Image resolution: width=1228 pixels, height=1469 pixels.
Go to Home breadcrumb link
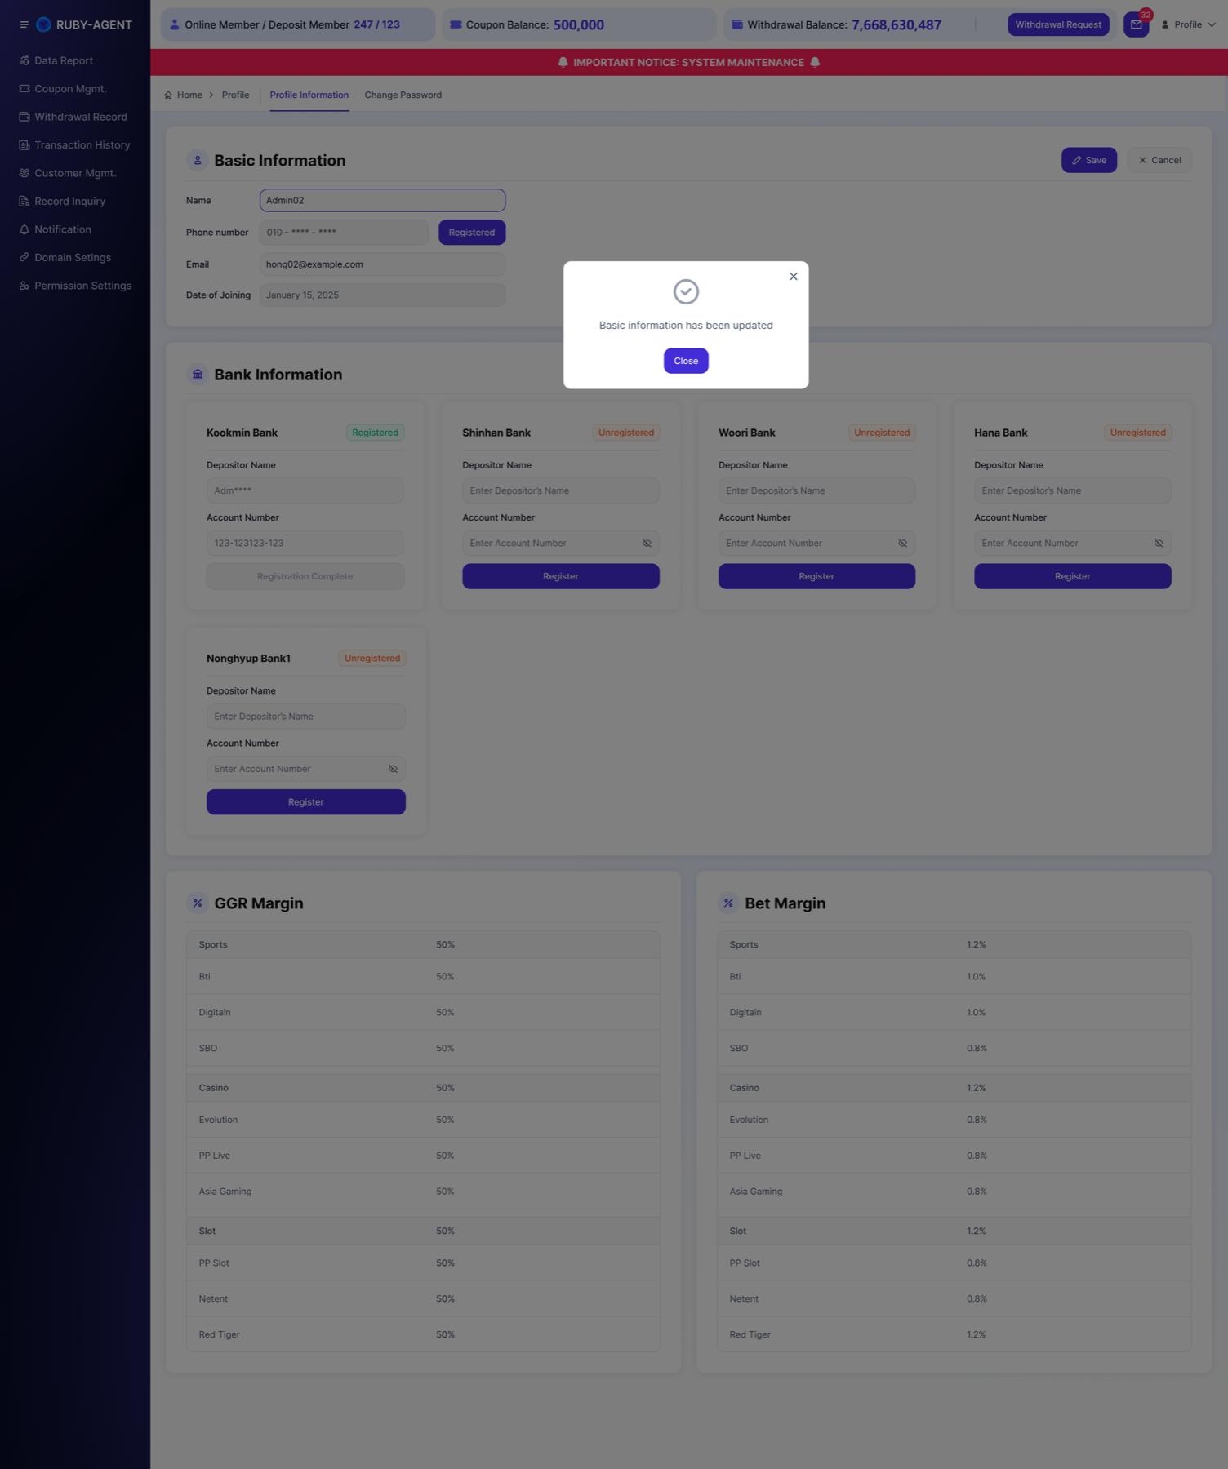(189, 95)
